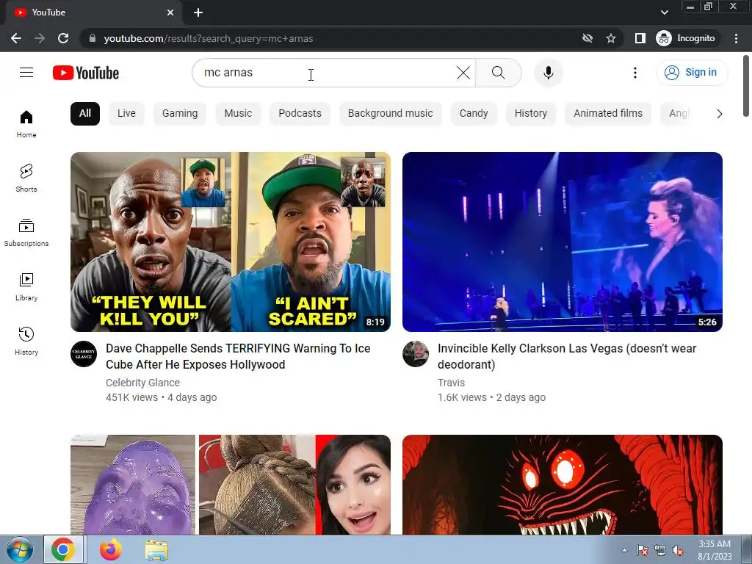The image size is (752, 564).
Task: Open a new browser tab
Action: point(198,12)
